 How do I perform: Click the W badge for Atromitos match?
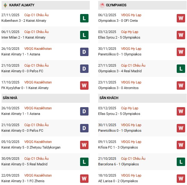click(181, 85)
